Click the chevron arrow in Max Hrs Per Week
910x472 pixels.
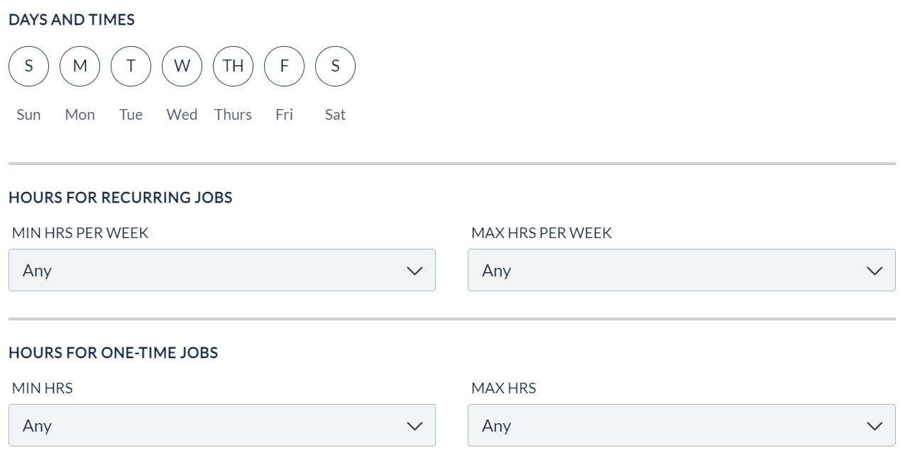pyautogui.click(x=875, y=271)
